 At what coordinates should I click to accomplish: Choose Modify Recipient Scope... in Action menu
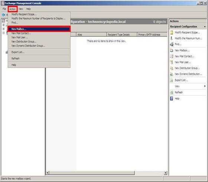click(39, 14)
